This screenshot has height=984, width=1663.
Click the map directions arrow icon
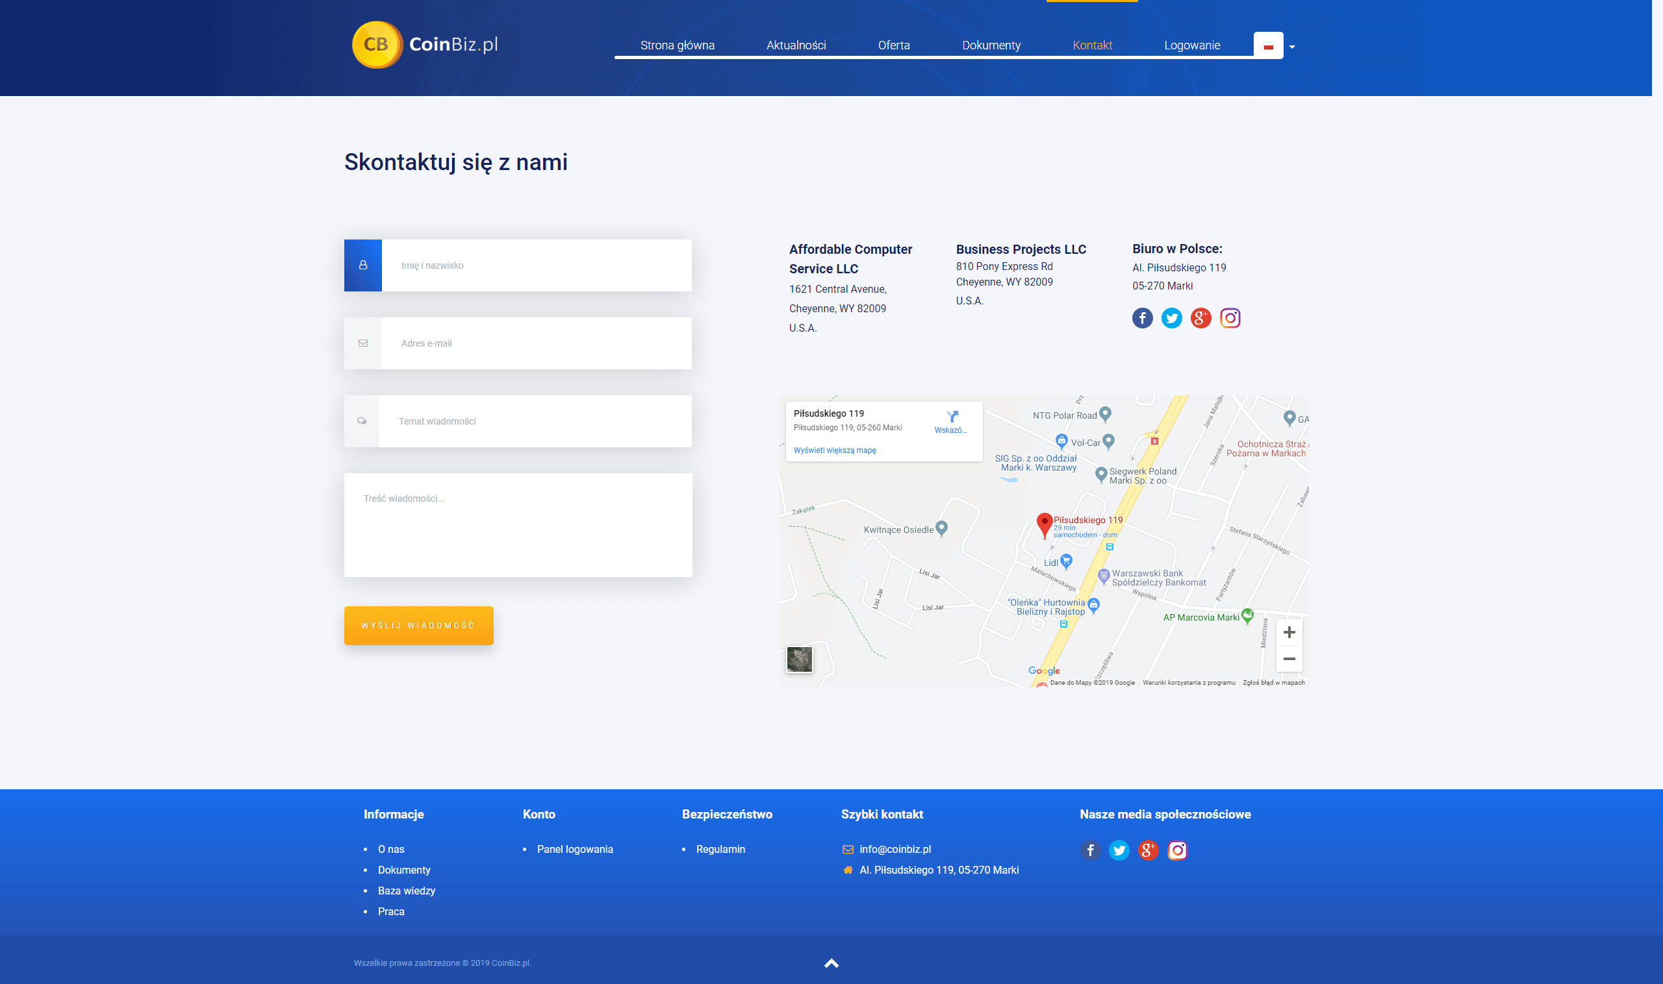[x=952, y=417]
